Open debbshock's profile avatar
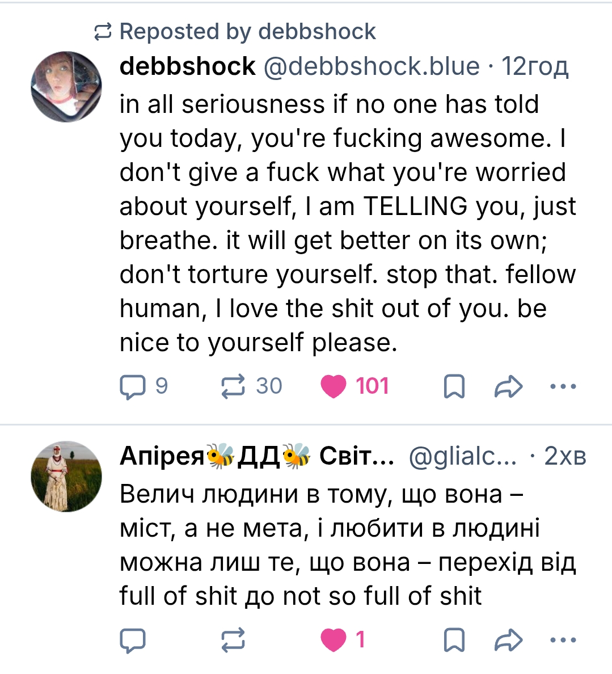 click(x=66, y=86)
